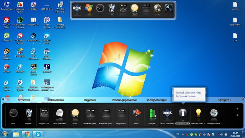245x138 pixels.
Task: Click the network signal icon in the tray
Action: (x=217, y=135)
